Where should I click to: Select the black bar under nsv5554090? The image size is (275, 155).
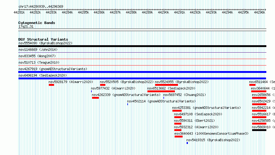142,46
